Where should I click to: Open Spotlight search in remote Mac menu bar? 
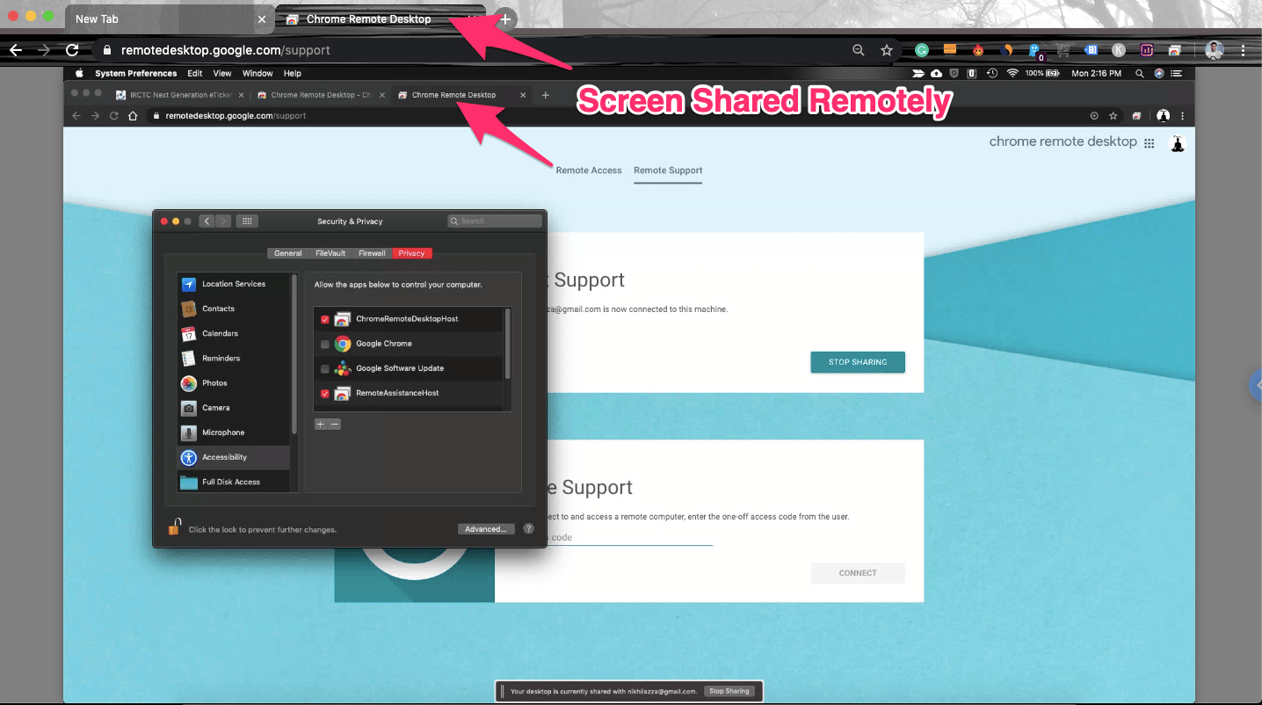click(1140, 73)
